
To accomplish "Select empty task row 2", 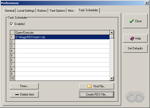I will point(62,42).
